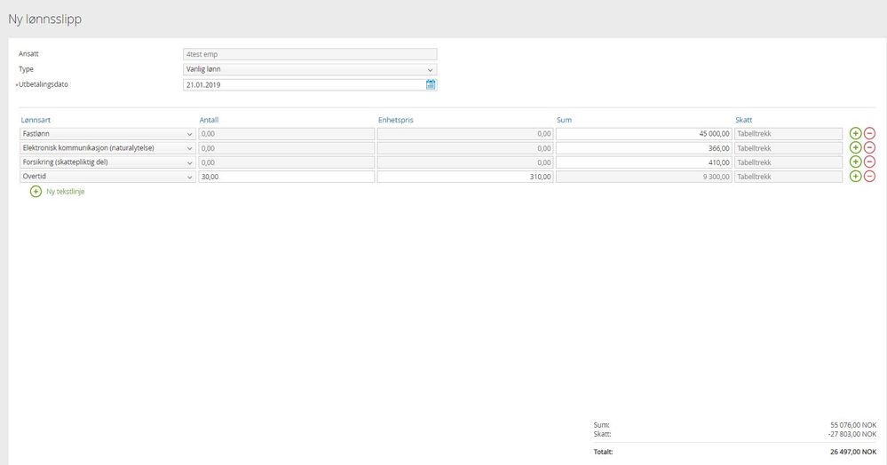Remove the Forsikring row
The image size is (887, 465).
coord(869,162)
